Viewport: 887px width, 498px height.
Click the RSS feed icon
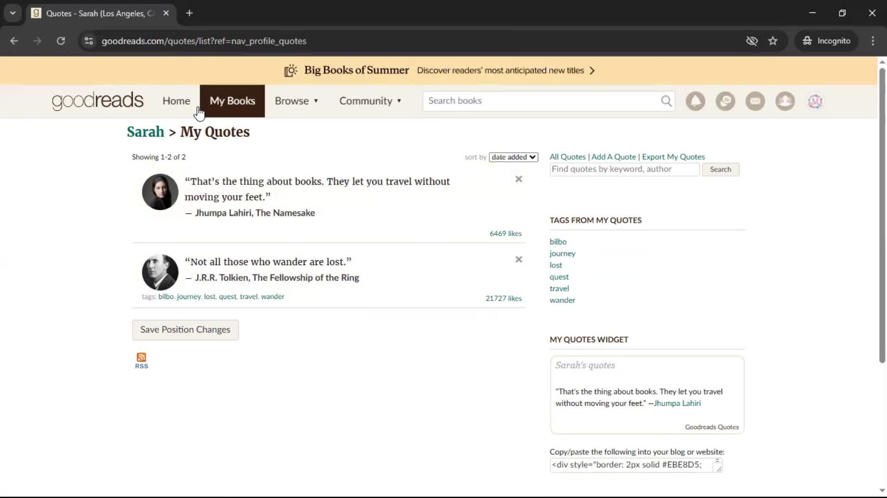(x=141, y=361)
